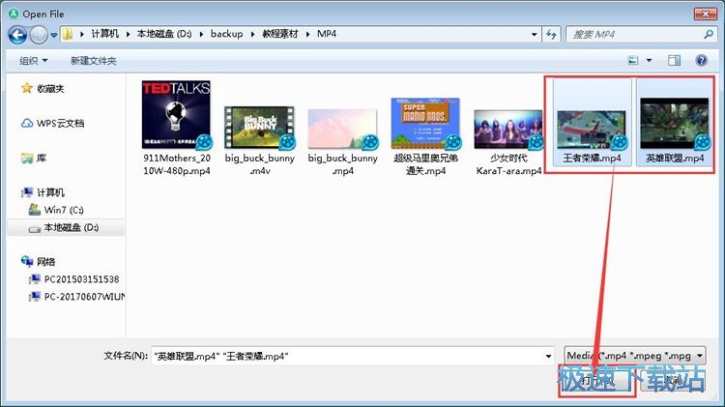This screenshot has height=407, width=725.
Task: Refresh the folder with the refresh icon
Action: tap(551, 34)
